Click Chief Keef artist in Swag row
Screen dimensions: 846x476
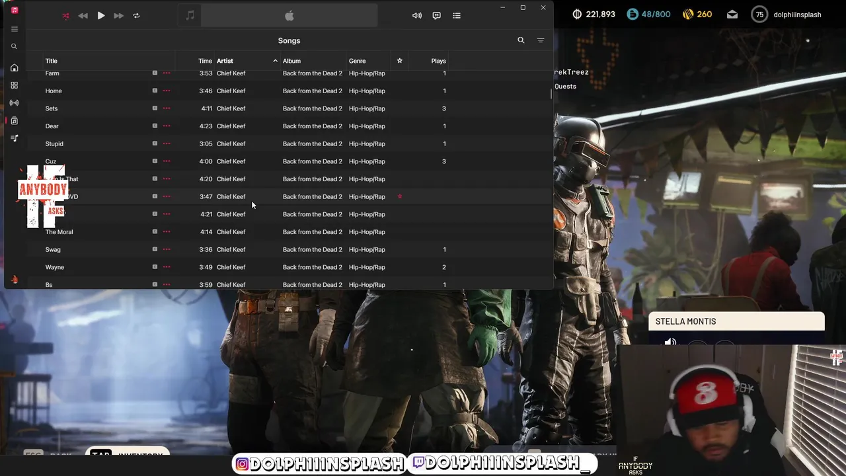(231, 249)
